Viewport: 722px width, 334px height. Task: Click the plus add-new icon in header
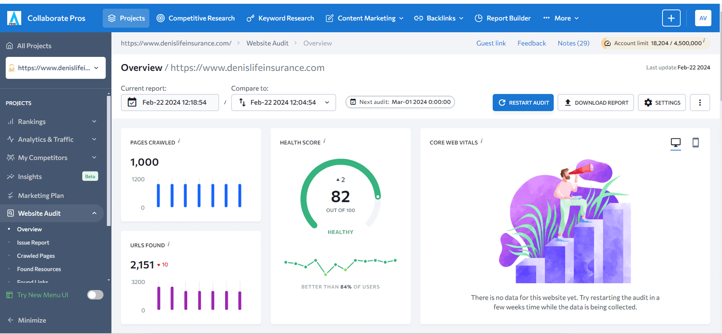[671, 18]
